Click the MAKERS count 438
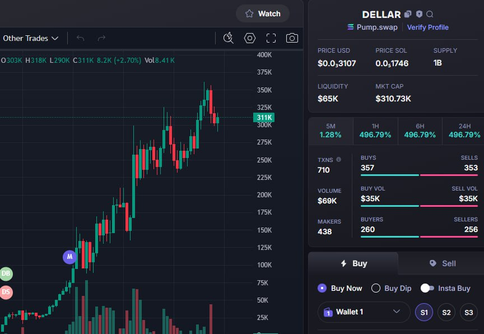Viewport: 484px width, 334px height. 324,231
